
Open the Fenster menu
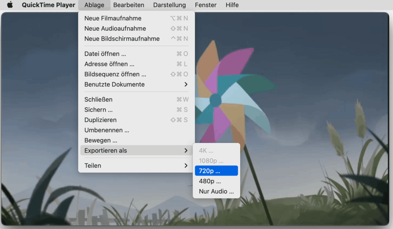pos(206,5)
